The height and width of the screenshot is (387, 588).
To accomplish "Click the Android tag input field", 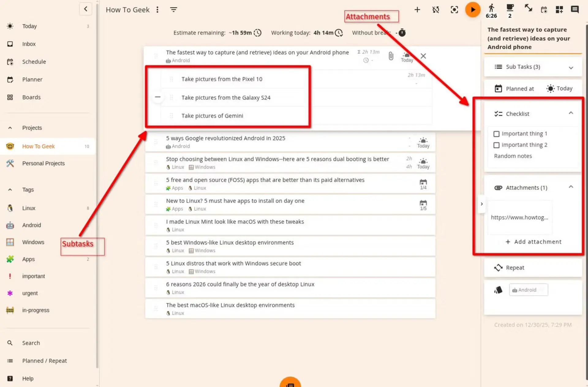I will (528, 290).
